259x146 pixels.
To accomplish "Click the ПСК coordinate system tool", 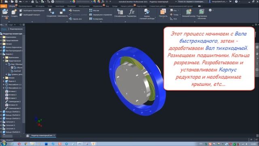I will pos(174,19).
